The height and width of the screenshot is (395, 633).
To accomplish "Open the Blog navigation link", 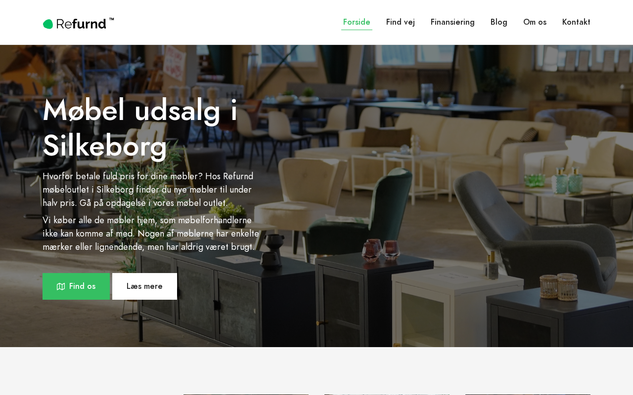I will (x=499, y=22).
